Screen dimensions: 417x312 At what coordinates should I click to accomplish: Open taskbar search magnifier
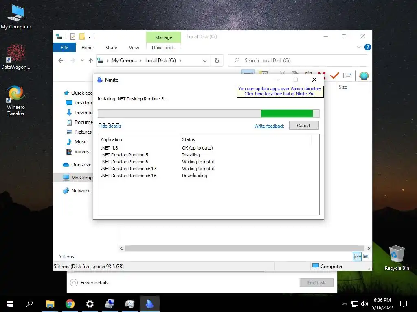click(x=29, y=303)
